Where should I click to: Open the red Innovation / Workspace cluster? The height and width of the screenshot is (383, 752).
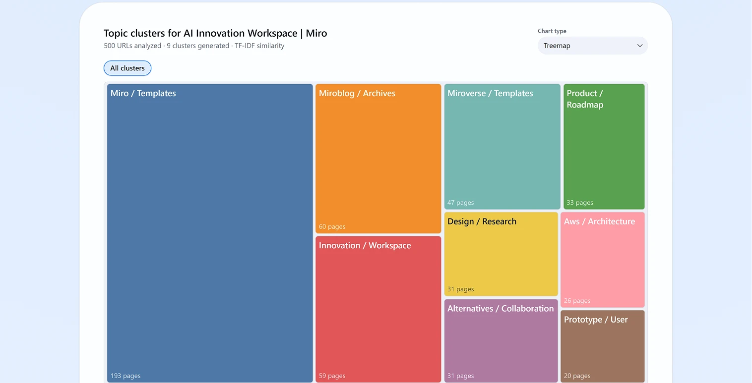pyautogui.click(x=378, y=309)
